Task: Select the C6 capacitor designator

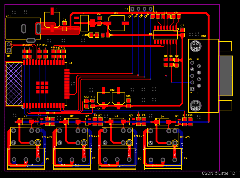Action: pos(165,12)
